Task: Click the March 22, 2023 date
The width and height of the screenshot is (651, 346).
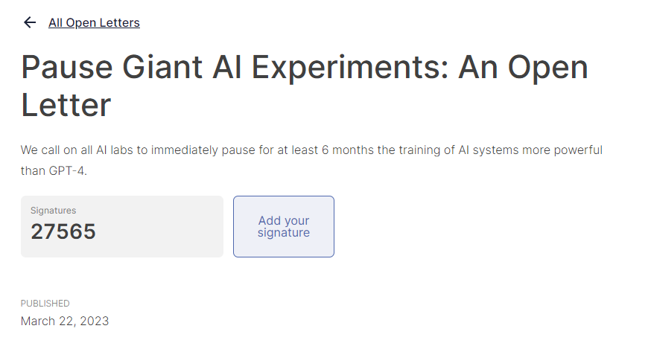Action: pyautogui.click(x=65, y=321)
